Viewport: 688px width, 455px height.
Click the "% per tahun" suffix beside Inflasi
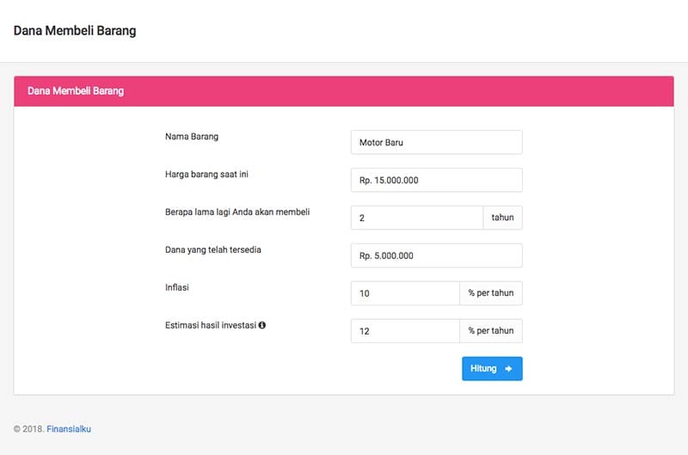(490, 293)
